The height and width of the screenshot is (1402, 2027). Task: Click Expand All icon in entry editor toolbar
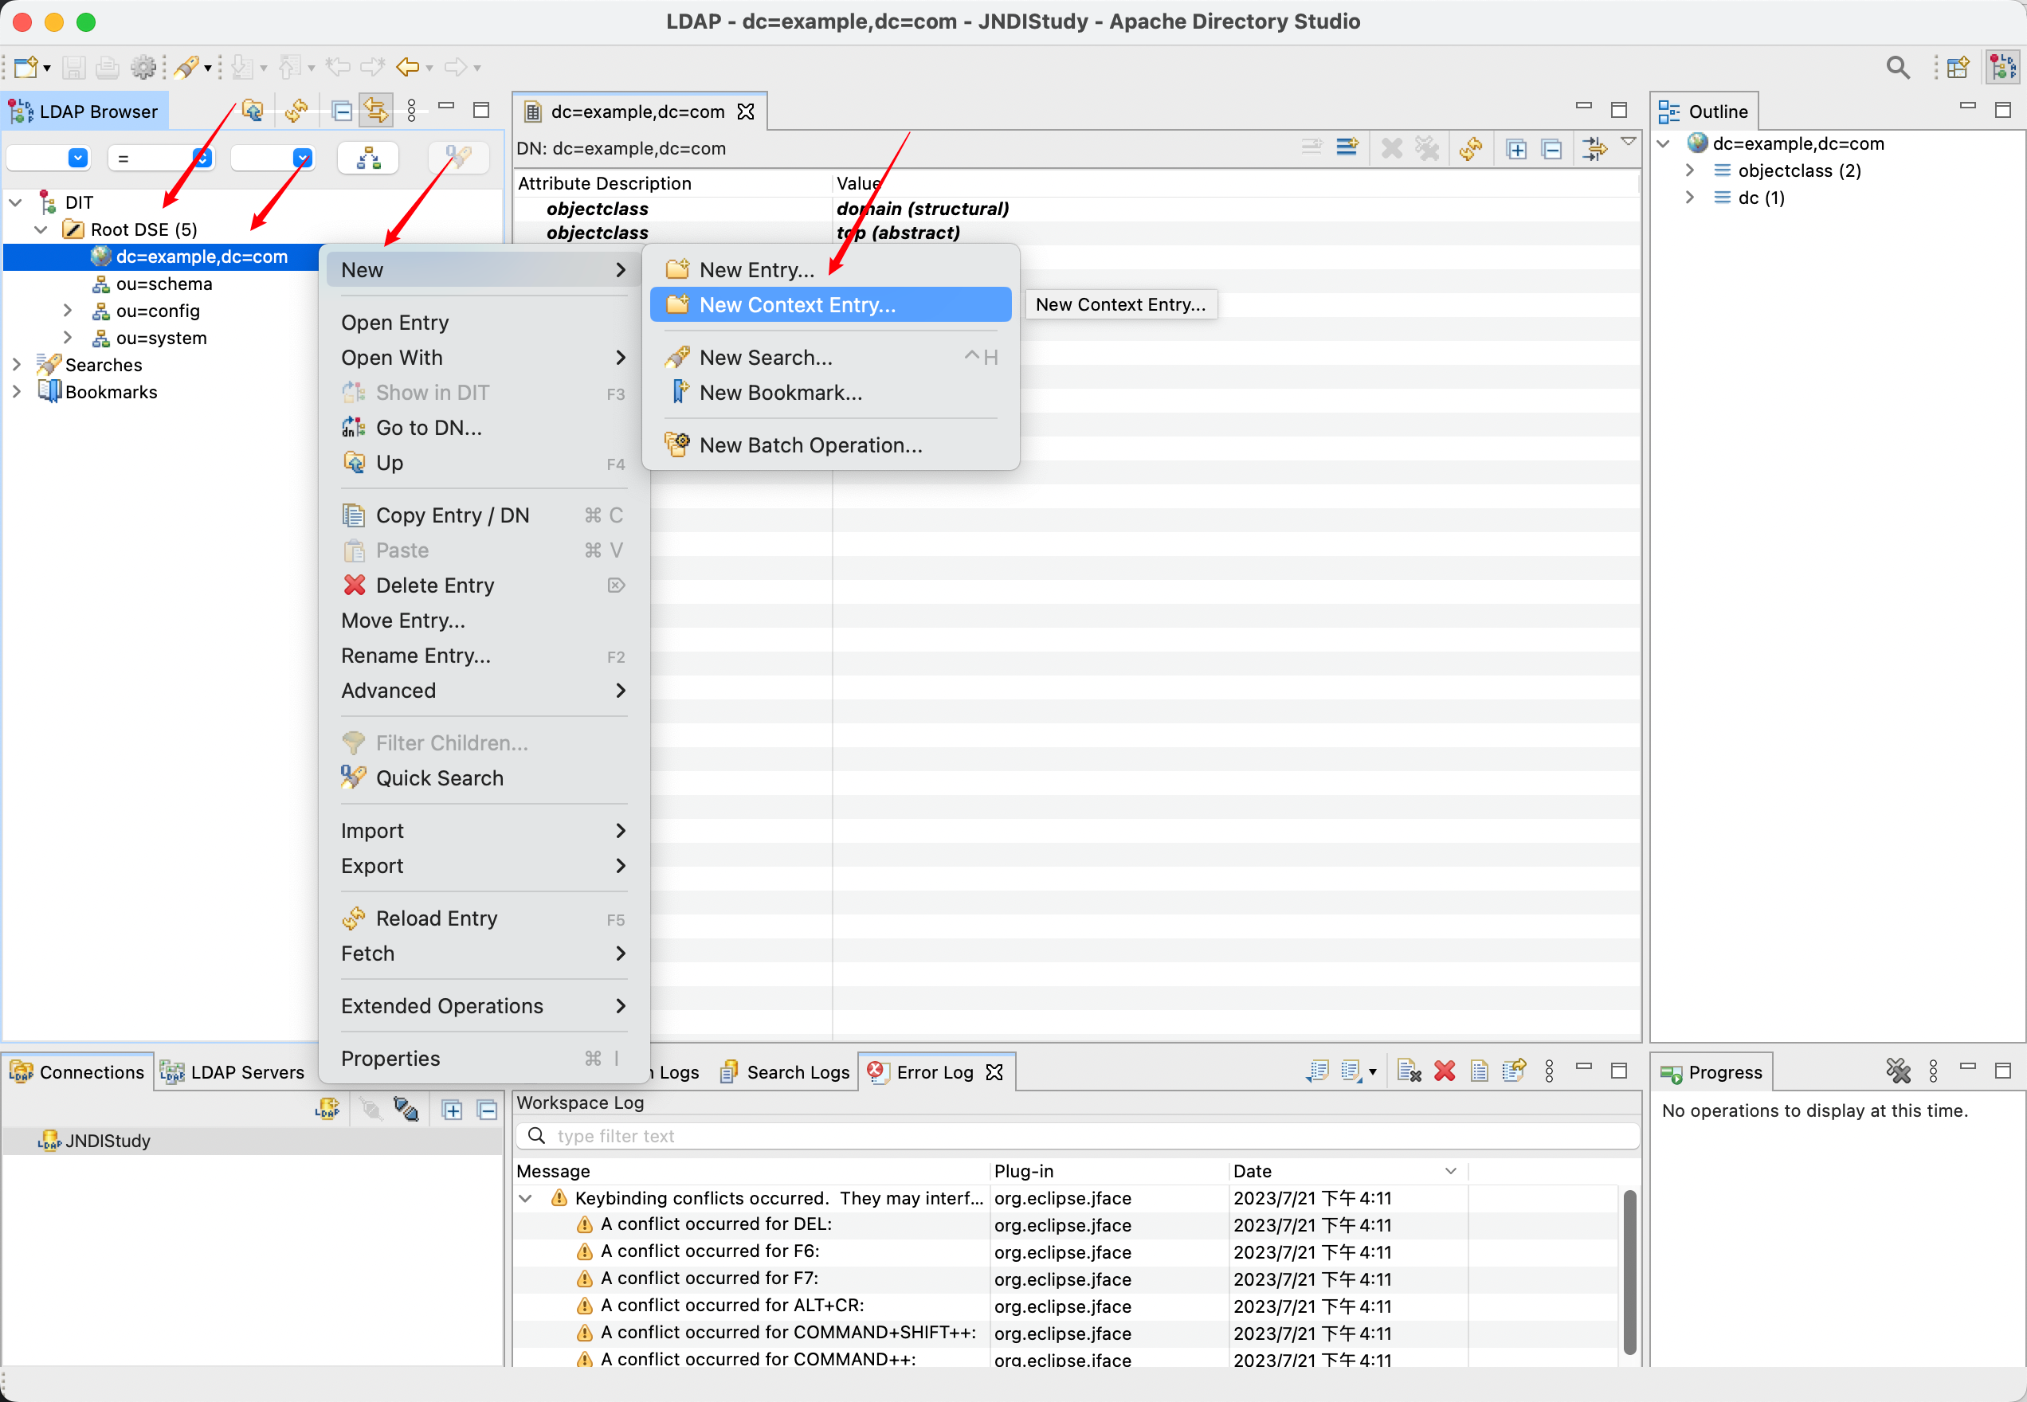[1516, 148]
